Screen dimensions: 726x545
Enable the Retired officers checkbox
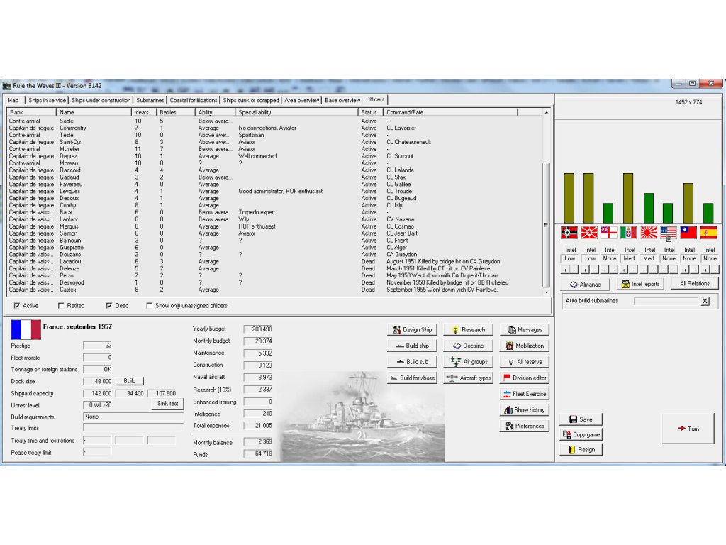(62, 306)
